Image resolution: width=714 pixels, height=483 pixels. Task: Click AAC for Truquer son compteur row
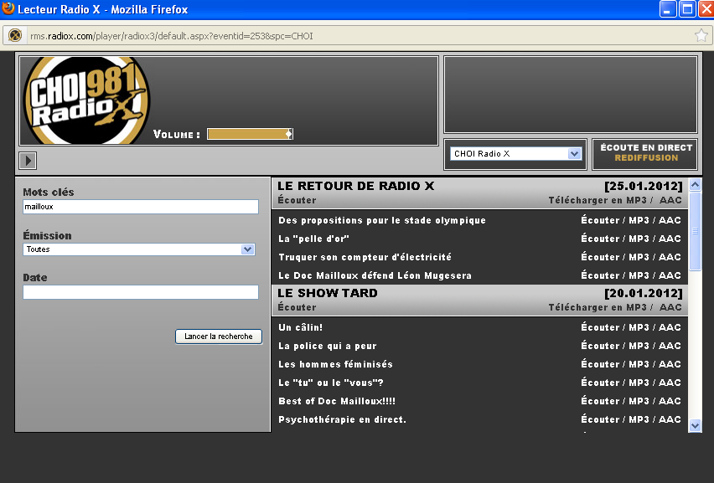click(670, 257)
